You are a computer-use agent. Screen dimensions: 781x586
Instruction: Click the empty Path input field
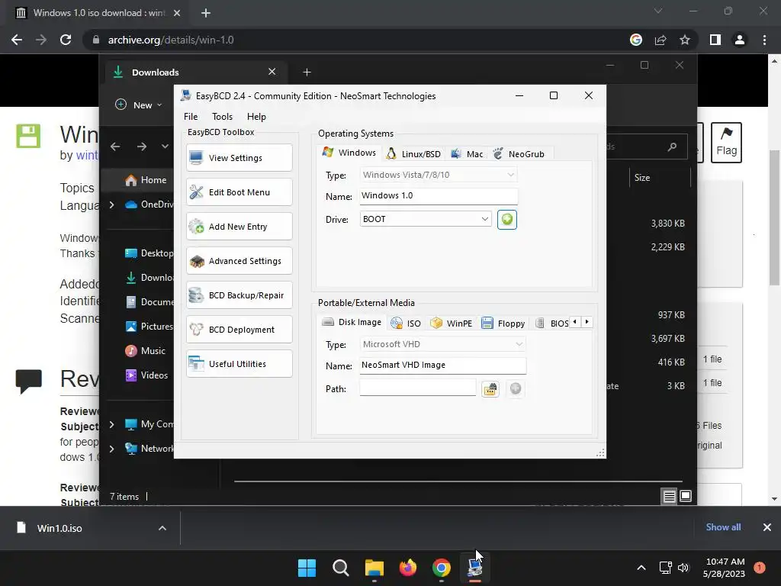418,388
